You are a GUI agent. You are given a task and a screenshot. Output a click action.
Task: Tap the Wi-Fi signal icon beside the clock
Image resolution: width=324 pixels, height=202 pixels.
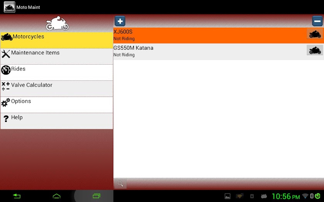pyautogui.click(x=305, y=196)
